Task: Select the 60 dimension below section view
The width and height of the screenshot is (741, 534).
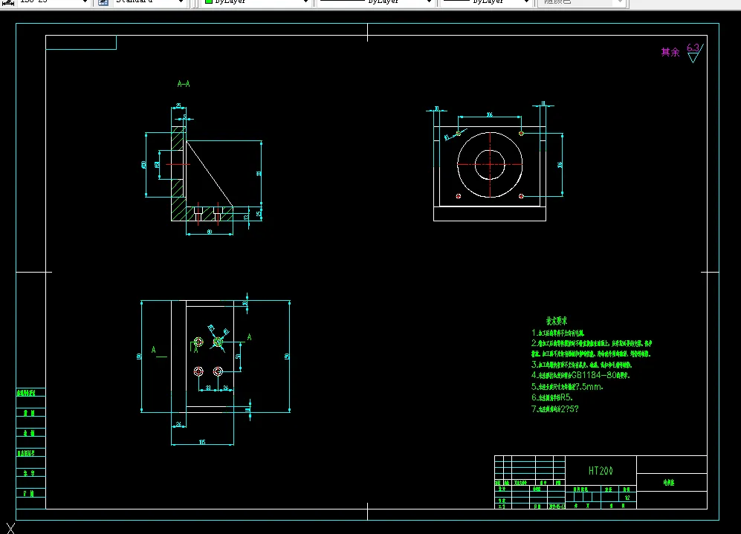Action: pos(210,232)
